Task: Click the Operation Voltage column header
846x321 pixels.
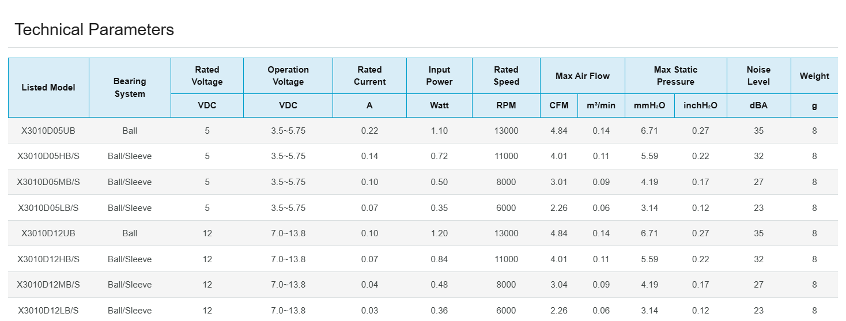Action: (x=288, y=75)
